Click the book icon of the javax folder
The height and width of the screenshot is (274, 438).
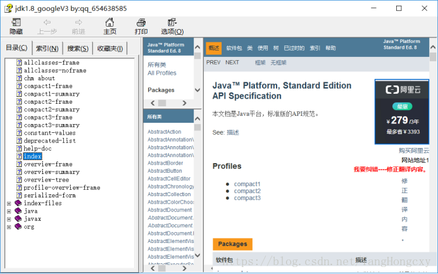click(18, 219)
